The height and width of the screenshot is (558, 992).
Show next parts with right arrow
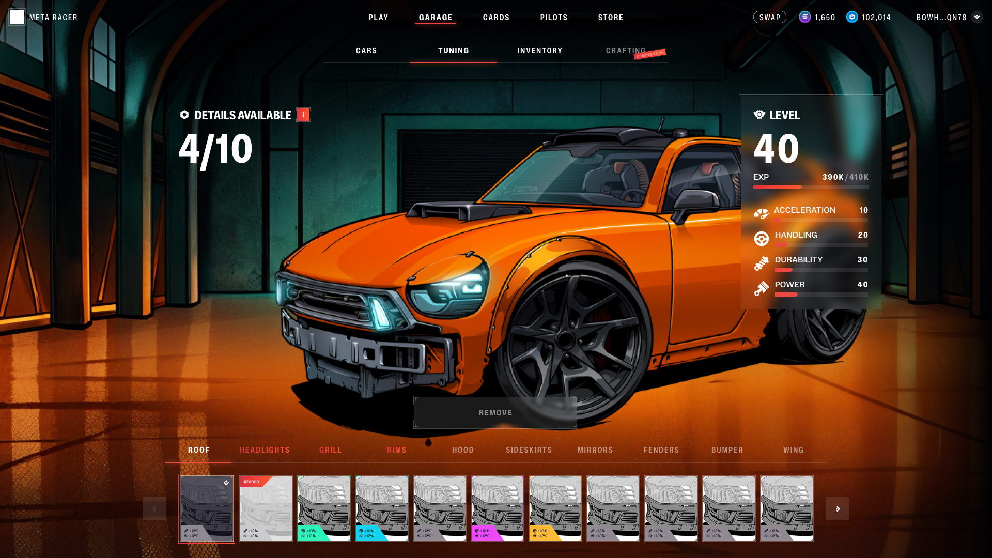838,509
